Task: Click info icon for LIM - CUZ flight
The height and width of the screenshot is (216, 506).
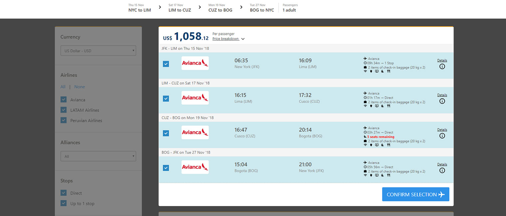Action: (442, 101)
